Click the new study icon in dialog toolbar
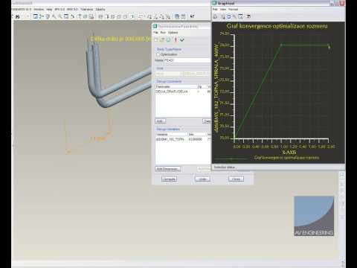The image size is (357, 268). pyautogui.click(x=156, y=39)
